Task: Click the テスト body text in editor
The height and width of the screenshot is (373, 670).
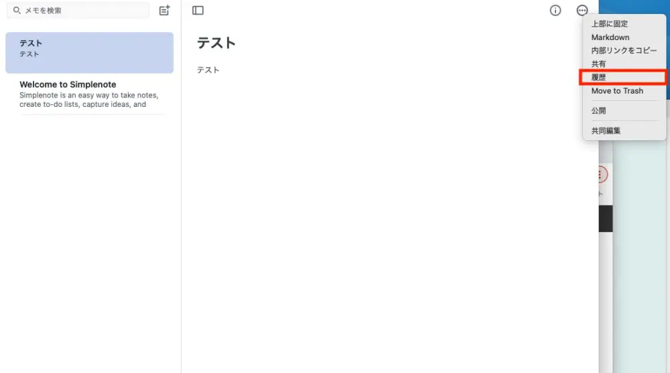Action: pyautogui.click(x=208, y=70)
